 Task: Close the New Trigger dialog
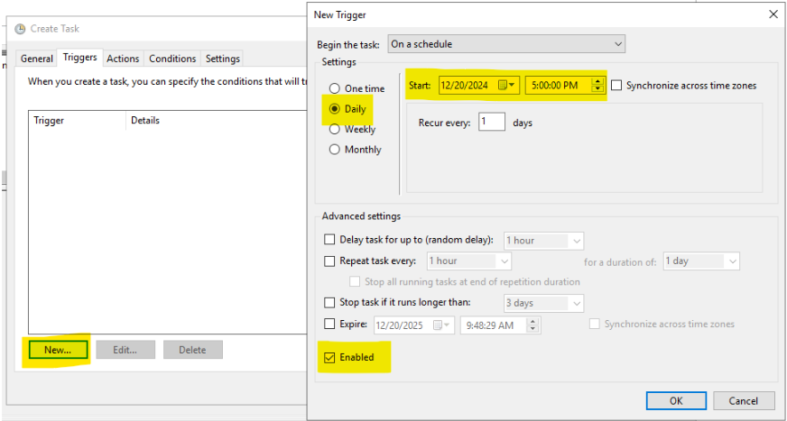[773, 14]
